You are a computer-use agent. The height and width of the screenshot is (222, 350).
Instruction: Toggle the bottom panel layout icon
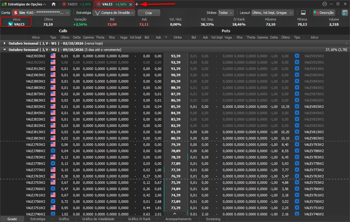[x=303, y=13]
